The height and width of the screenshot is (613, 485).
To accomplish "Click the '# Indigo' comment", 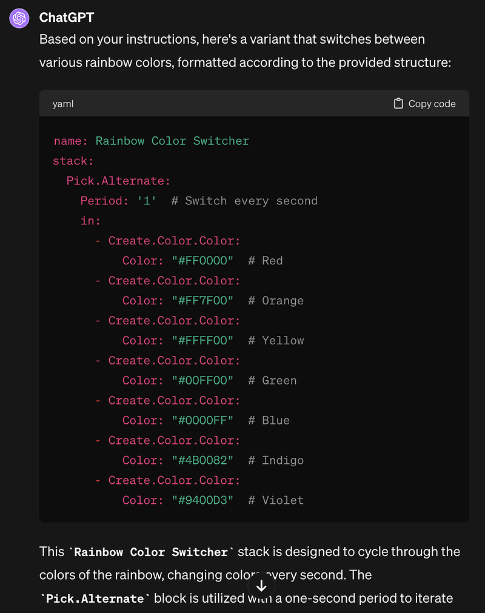I will (276, 460).
